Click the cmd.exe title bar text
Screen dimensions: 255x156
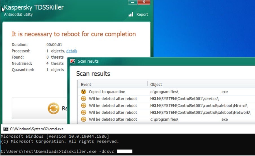[37, 129]
